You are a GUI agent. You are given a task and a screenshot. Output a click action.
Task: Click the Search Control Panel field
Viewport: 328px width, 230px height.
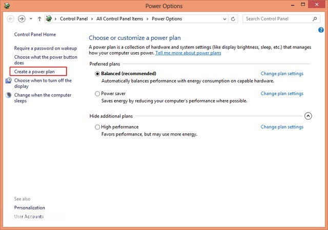click(x=281, y=19)
